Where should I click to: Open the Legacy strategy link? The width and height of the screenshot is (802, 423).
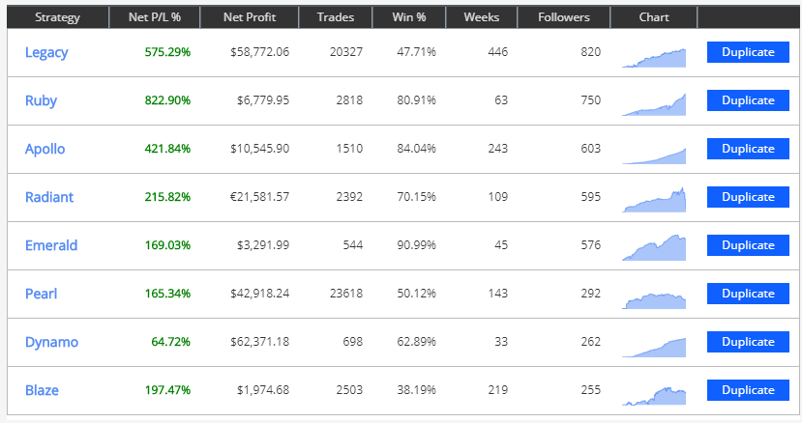click(x=46, y=52)
